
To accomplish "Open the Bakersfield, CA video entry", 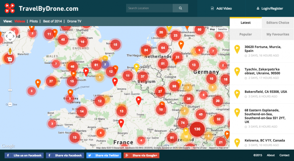I will 266,92.
